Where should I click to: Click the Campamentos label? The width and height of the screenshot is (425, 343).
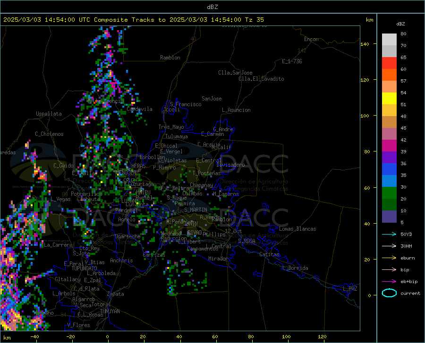click(203, 249)
